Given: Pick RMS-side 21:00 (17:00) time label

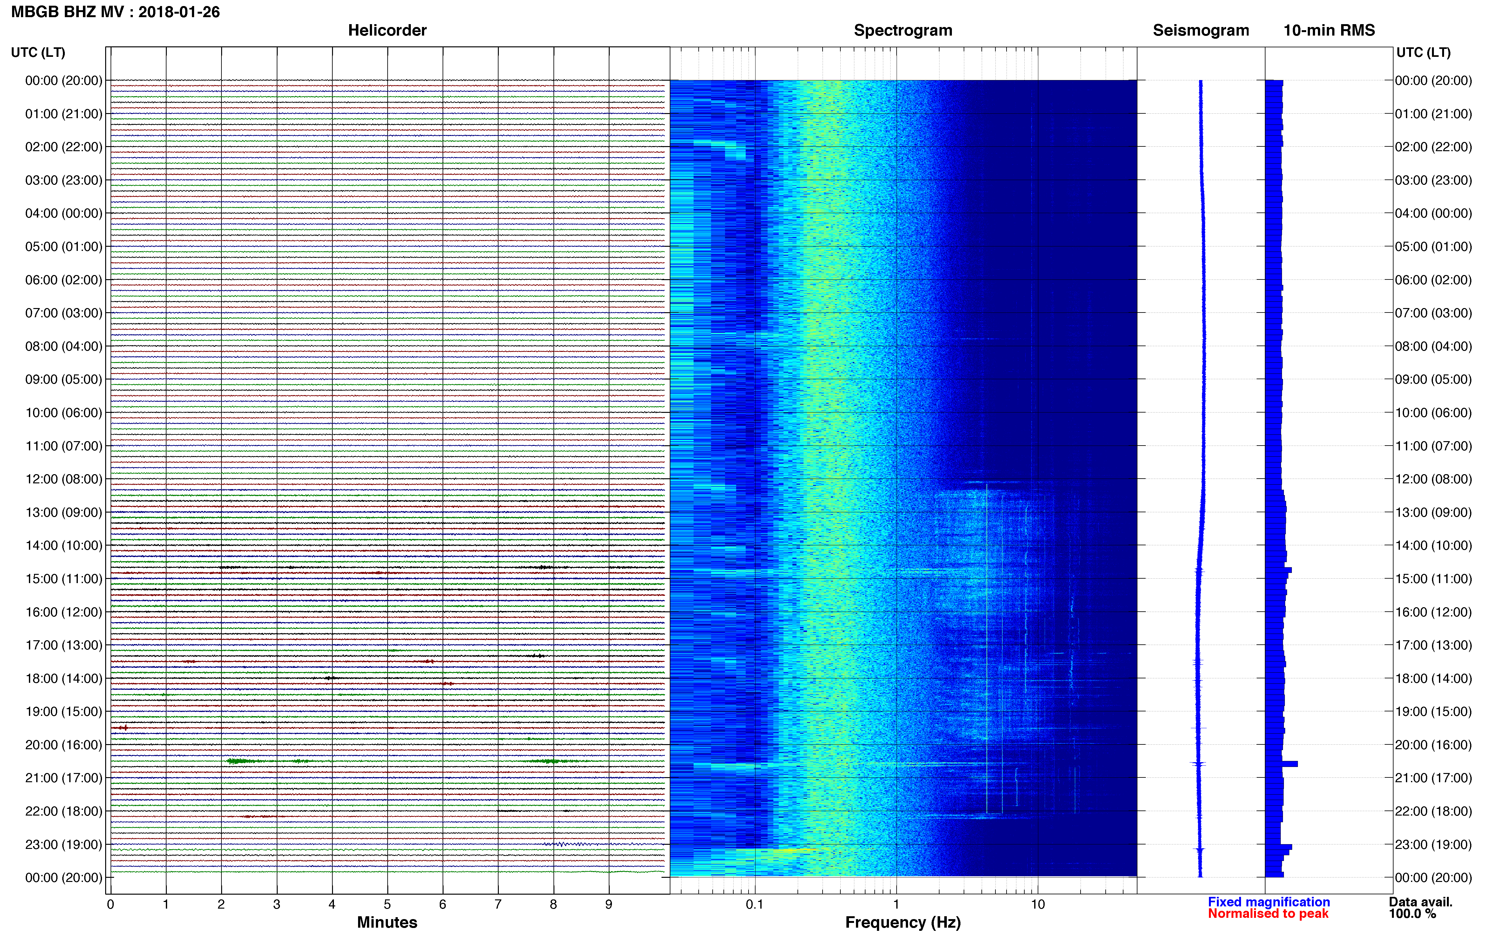Looking at the screenshot, I should pyautogui.click(x=1433, y=778).
